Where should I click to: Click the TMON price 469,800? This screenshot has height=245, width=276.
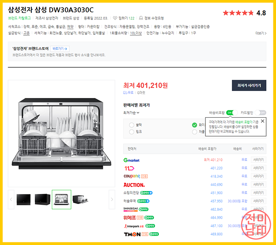coord(217,234)
